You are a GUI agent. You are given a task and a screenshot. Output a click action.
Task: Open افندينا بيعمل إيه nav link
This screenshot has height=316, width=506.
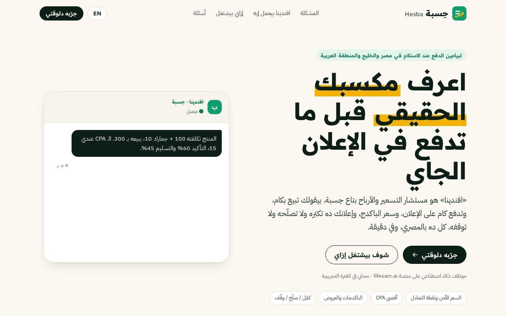(272, 13)
